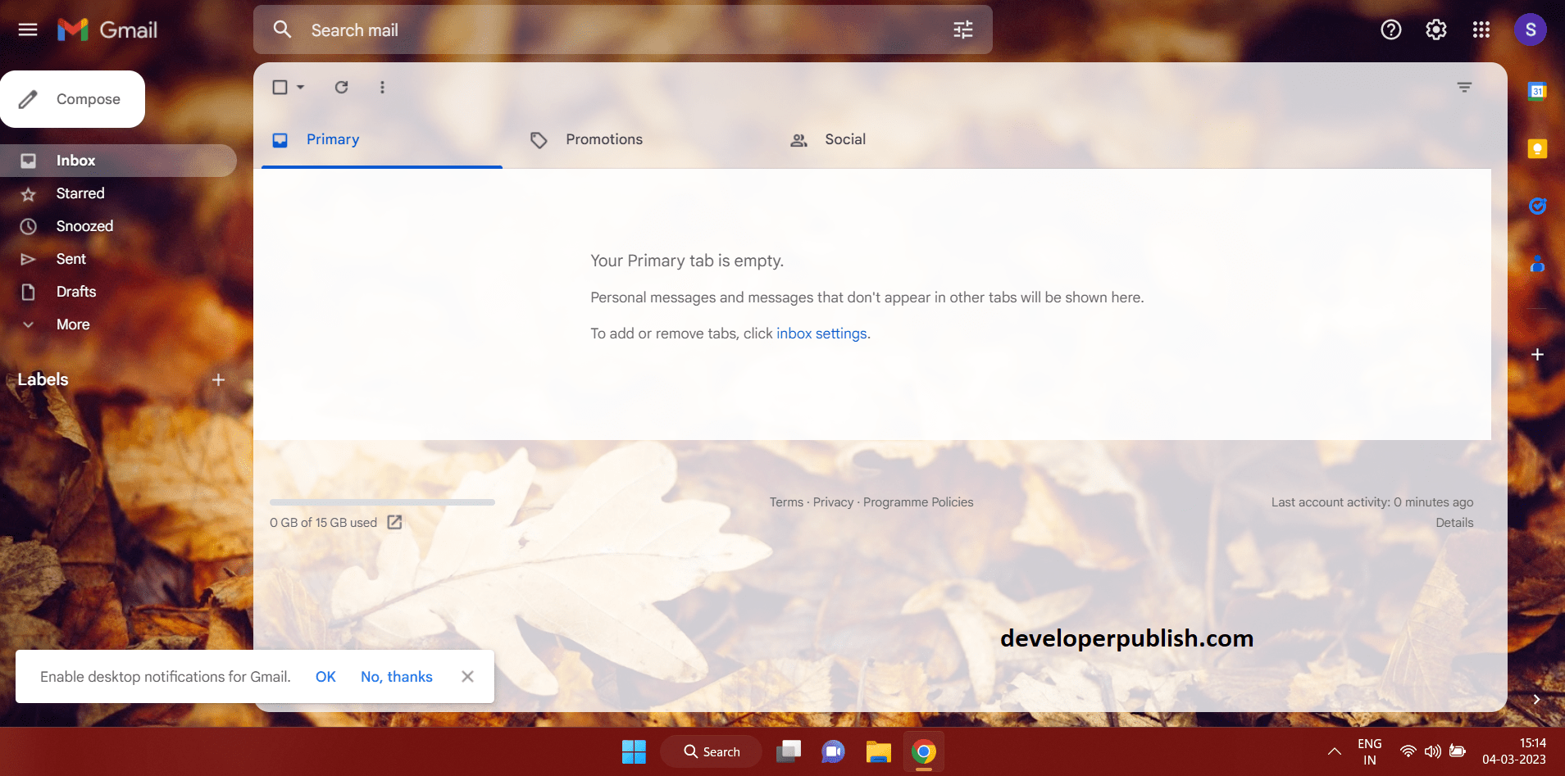
Task: Refresh the inbox
Action: [x=342, y=87]
